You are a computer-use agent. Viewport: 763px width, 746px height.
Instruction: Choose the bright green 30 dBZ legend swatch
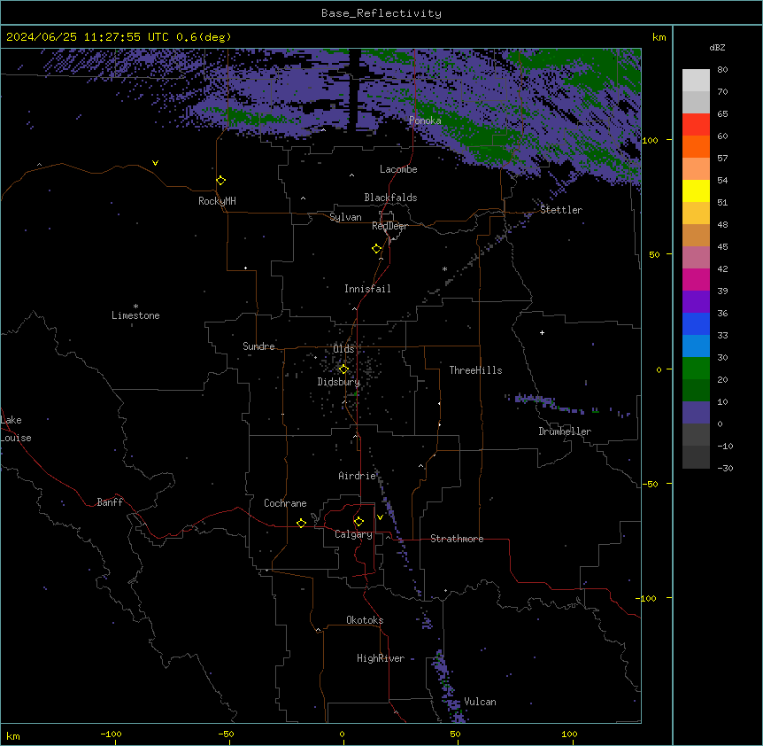pos(696,369)
